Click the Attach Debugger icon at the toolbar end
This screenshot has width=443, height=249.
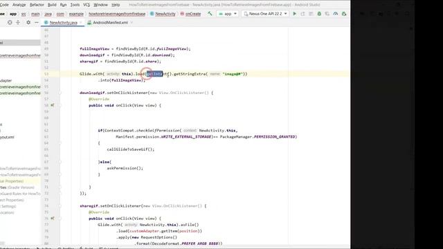coord(344,14)
